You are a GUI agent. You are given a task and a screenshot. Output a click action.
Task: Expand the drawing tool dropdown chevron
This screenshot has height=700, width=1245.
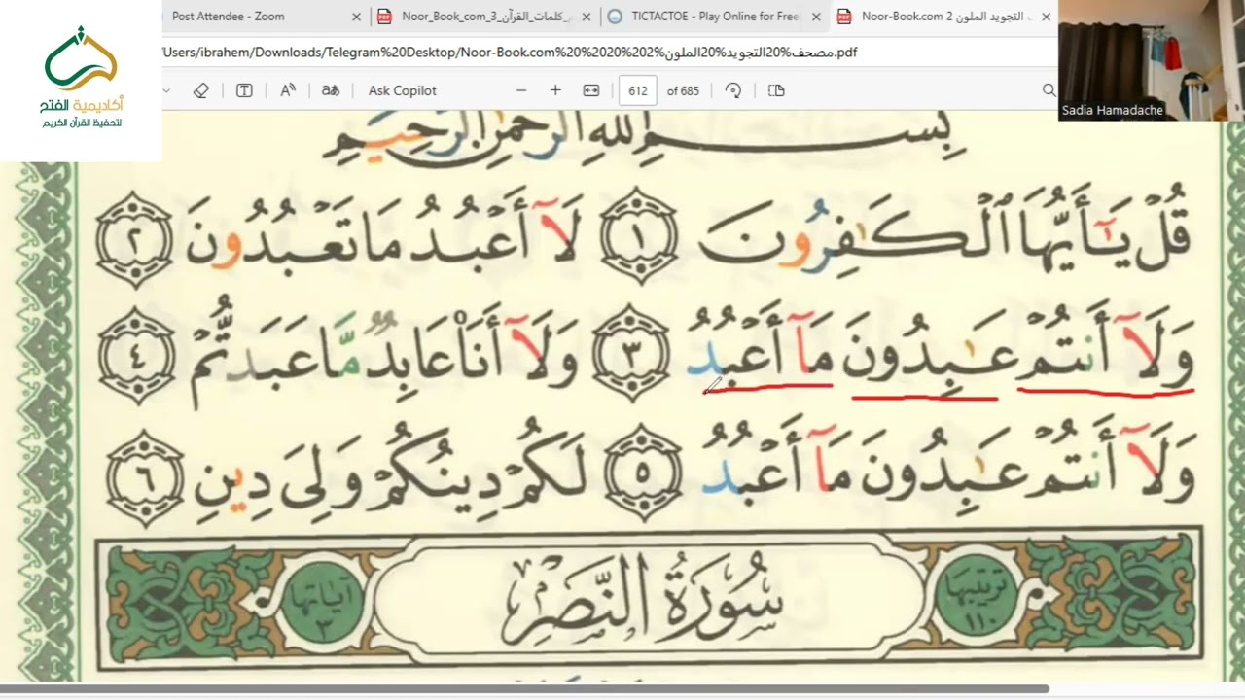167,90
